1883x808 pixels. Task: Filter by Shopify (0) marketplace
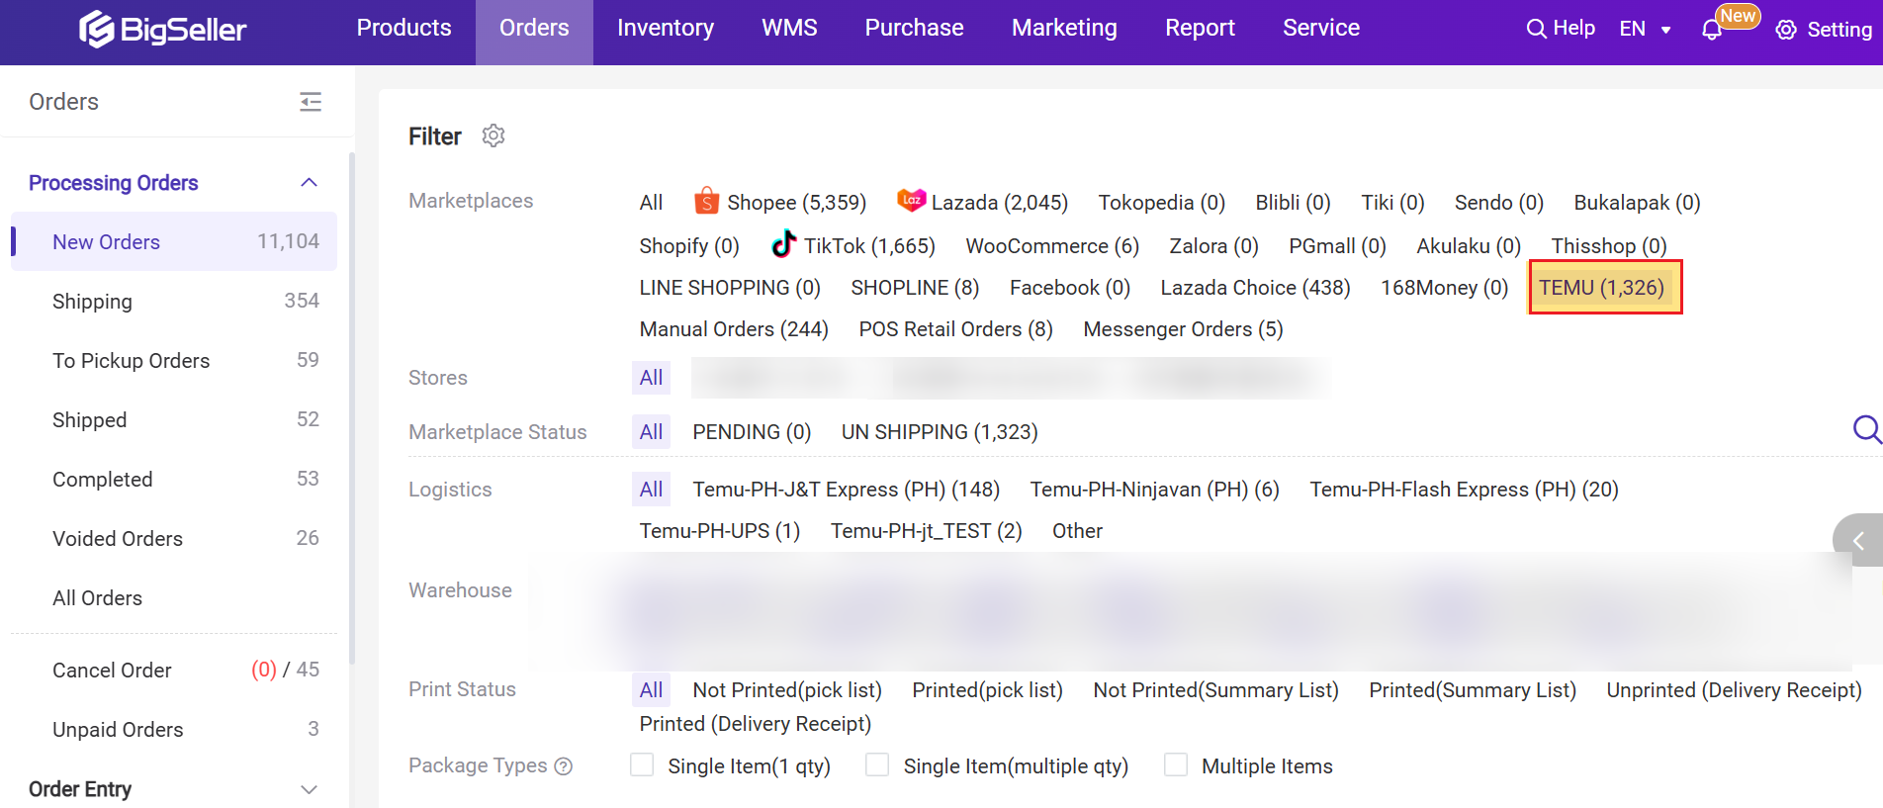coord(689,246)
